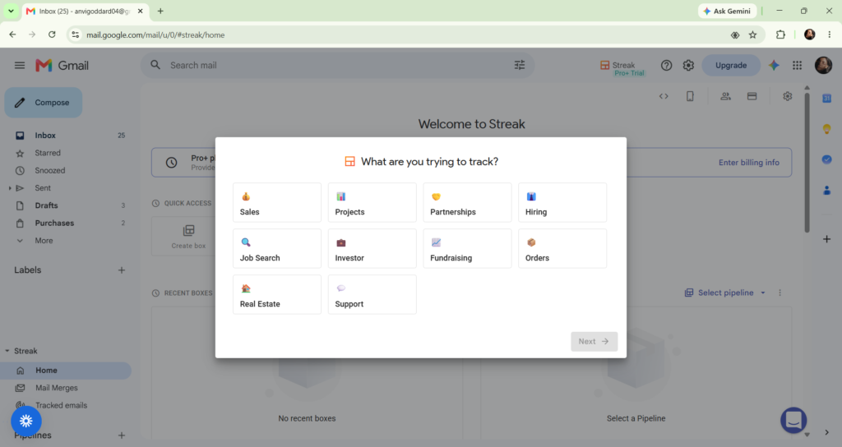This screenshot has width=842, height=447.
Task: Expand the Sent folder arrow
Action: point(10,188)
